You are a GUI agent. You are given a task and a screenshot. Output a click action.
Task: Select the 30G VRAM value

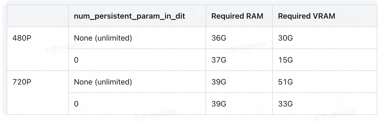click(x=285, y=38)
